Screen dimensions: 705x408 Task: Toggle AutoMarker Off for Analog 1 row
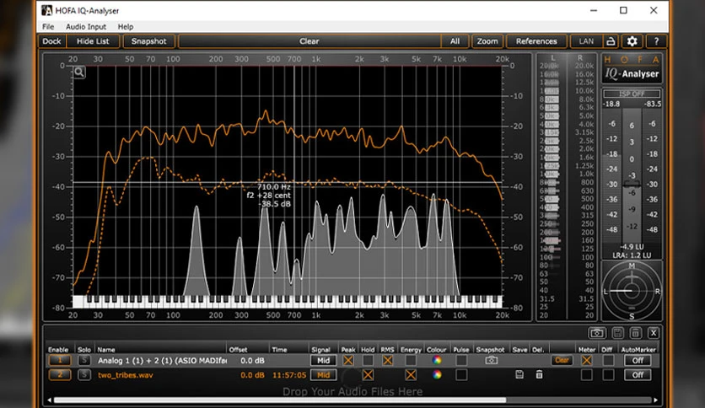tap(638, 360)
